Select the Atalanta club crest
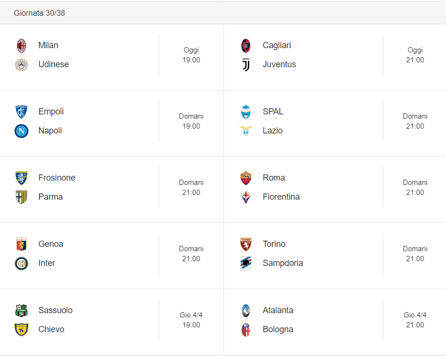 pyautogui.click(x=246, y=311)
